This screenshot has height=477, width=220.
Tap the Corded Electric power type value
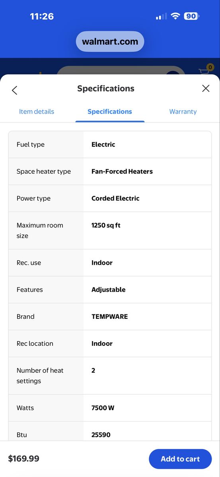click(x=115, y=198)
